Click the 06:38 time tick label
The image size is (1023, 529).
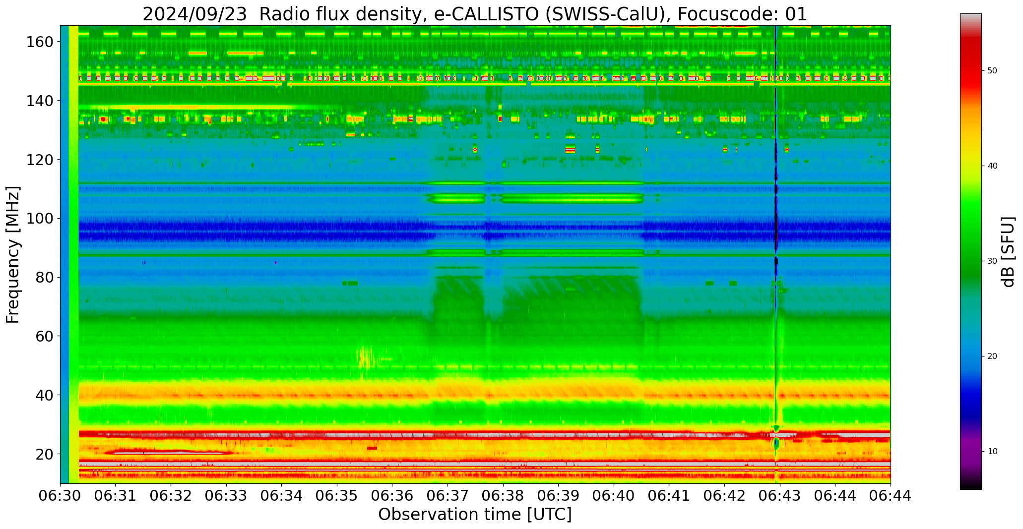[503, 495]
